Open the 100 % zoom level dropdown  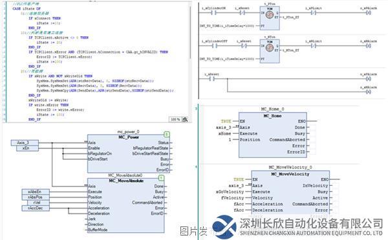[175, 119]
